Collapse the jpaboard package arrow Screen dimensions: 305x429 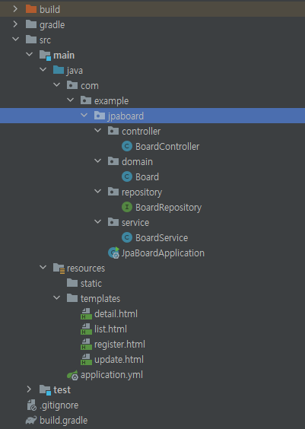click(x=84, y=115)
